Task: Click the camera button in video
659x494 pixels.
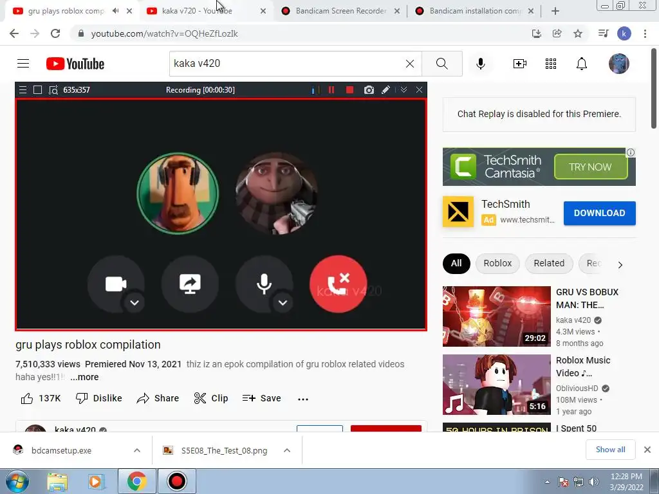Action: tap(116, 284)
